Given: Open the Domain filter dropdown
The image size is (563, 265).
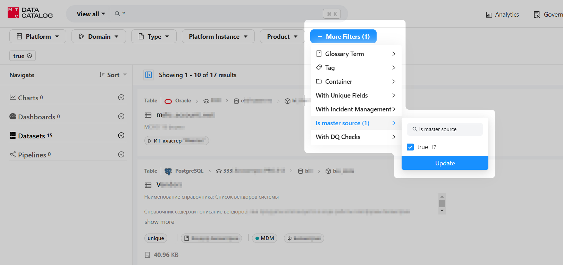Looking at the screenshot, I should [99, 36].
